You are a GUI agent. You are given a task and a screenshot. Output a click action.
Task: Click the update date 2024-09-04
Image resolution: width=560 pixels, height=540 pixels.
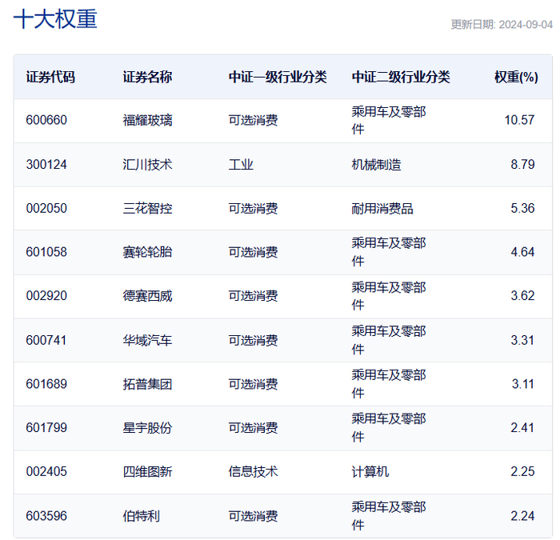(x=526, y=24)
